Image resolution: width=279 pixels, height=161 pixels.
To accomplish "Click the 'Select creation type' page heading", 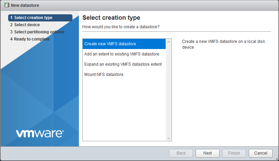I will (x=111, y=18).
